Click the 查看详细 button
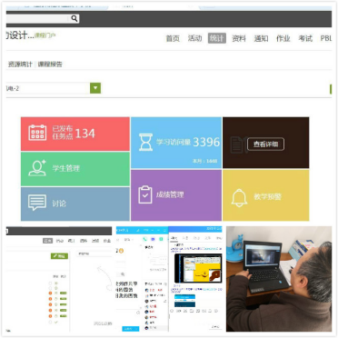This screenshot has height=338, width=338. pyautogui.click(x=265, y=144)
